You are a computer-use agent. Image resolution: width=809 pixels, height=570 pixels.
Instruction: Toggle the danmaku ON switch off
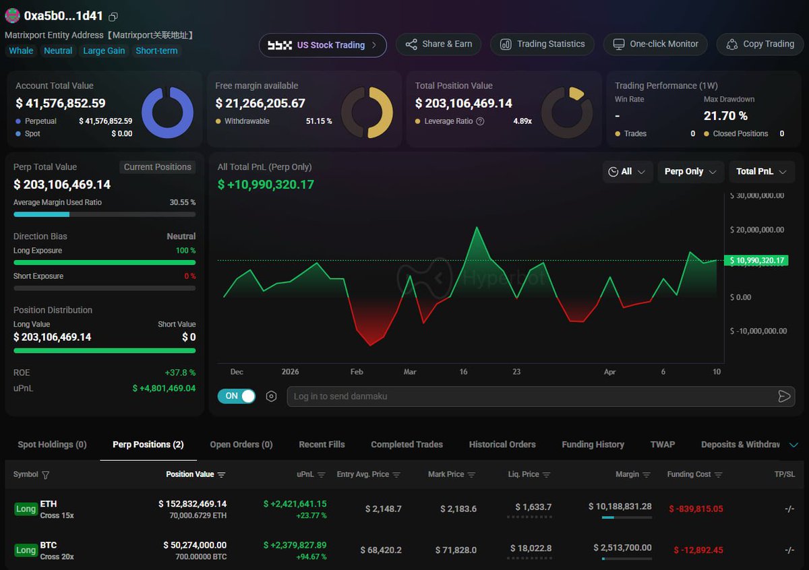(237, 396)
